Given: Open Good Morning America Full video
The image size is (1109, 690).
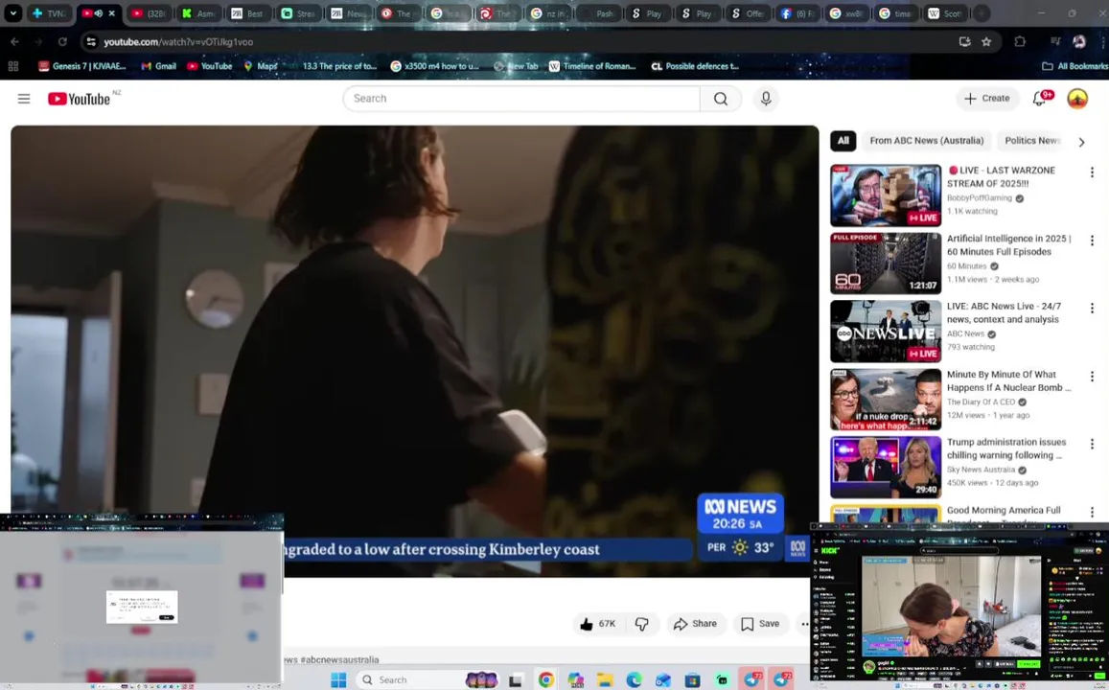Looking at the screenshot, I should tap(1004, 511).
